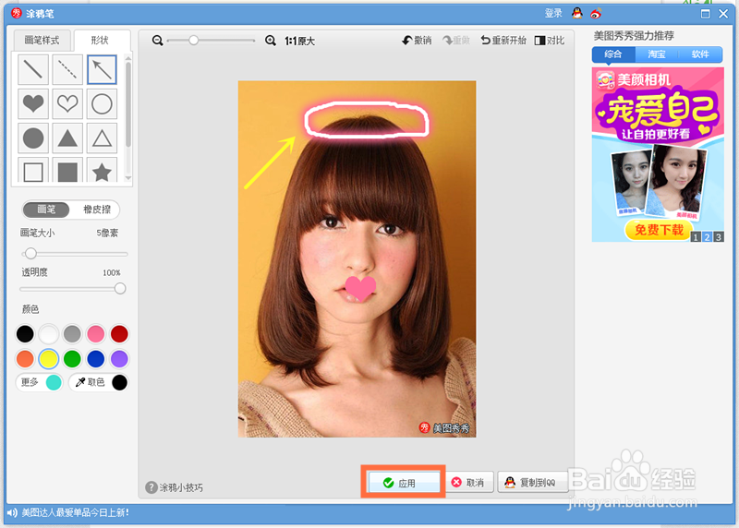
Task: Click the 透明度 opacity slider handle
Action: [120, 288]
